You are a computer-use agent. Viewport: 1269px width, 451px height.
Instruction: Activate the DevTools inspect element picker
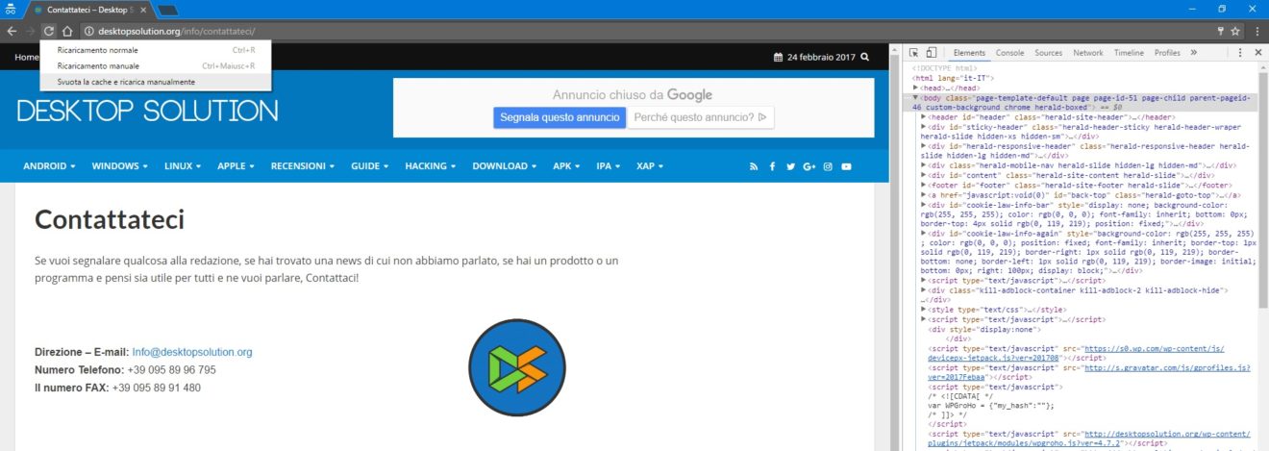tap(914, 53)
